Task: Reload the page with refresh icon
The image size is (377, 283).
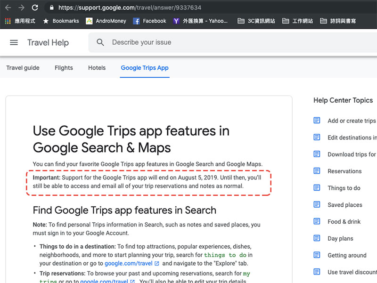Action: coord(35,8)
